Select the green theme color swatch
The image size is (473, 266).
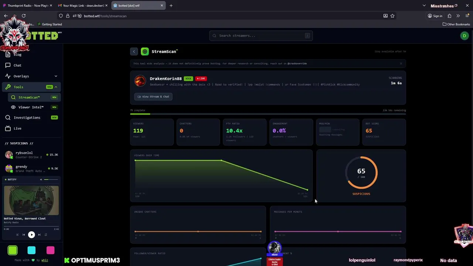tap(13, 250)
